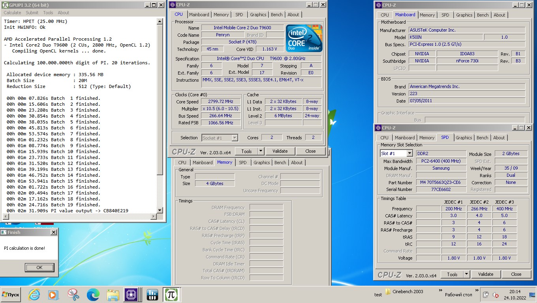Open the CPU tab in CPU-Z Mainboard window
537x303 pixels.
pos(385,15)
